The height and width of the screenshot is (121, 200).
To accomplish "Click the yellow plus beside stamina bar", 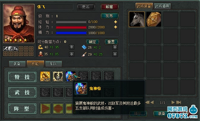I will click(x=115, y=27).
